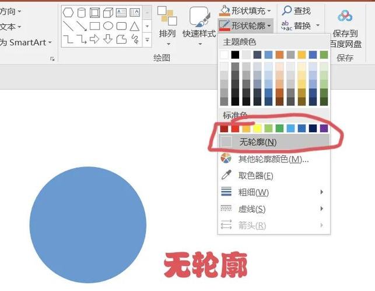Select the triangle shape

coord(134,26)
